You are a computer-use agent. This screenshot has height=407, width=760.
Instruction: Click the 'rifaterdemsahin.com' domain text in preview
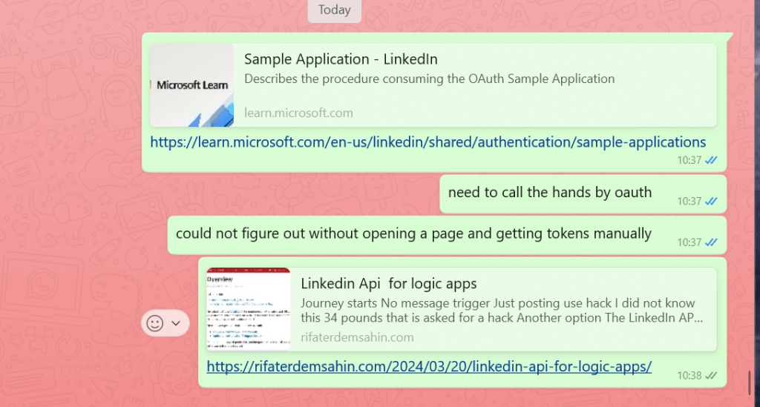357,337
